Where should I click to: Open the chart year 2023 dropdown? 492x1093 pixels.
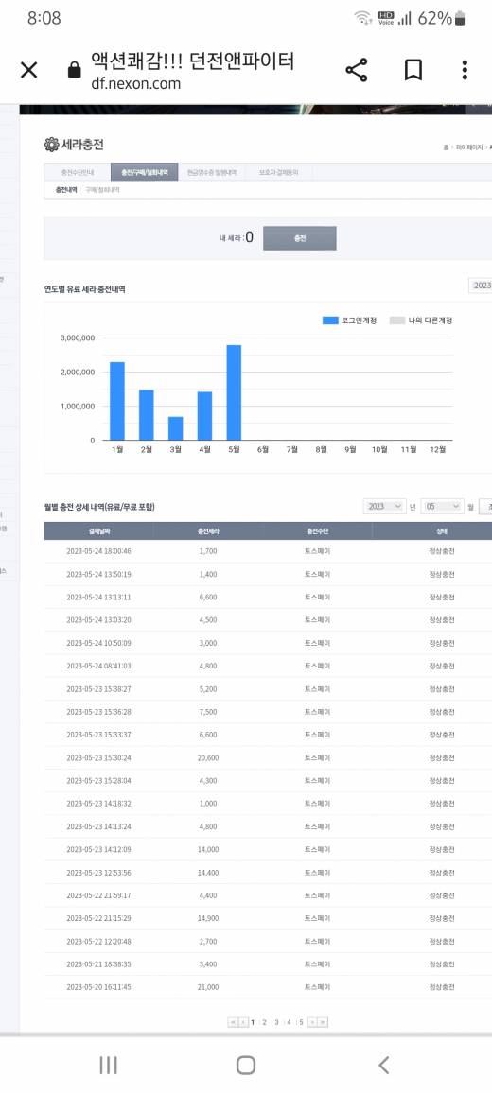coord(480,286)
